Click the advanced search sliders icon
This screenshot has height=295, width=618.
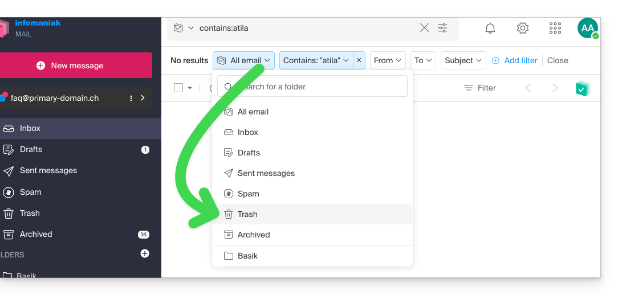pyautogui.click(x=442, y=28)
